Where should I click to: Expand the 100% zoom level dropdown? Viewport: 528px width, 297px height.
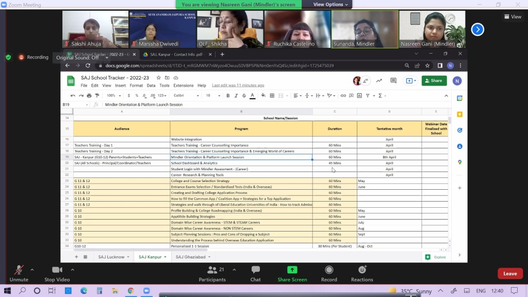pos(113,95)
